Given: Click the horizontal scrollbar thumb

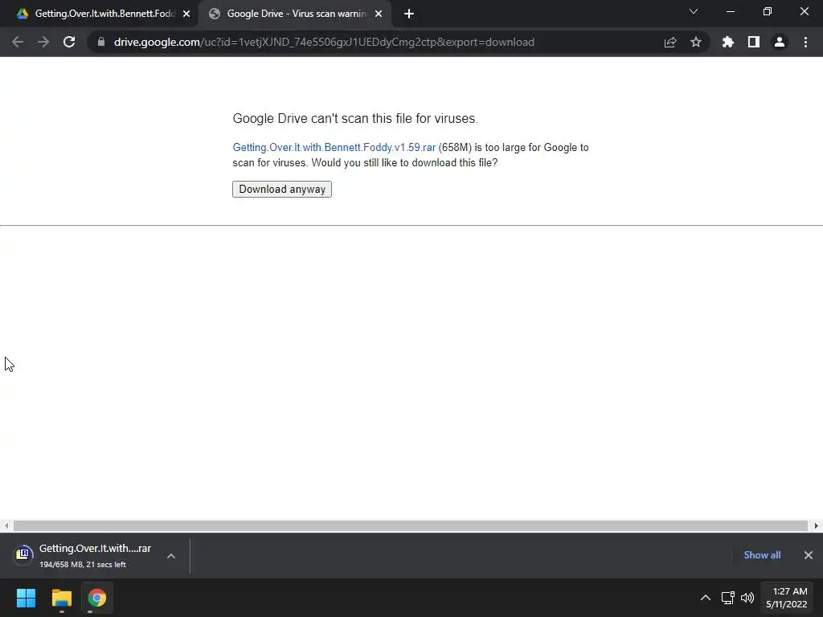Looking at the screenshot, I should tap(411, 525).
